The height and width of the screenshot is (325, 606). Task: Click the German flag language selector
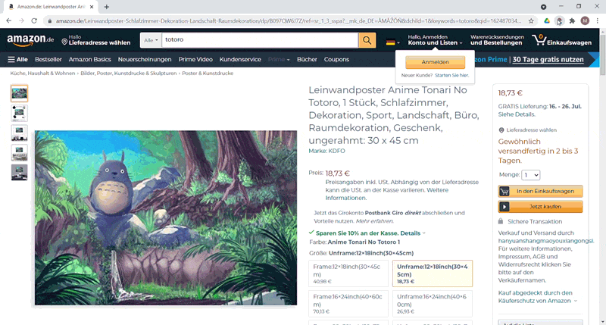pyautogui.click(x=392, y=42)
